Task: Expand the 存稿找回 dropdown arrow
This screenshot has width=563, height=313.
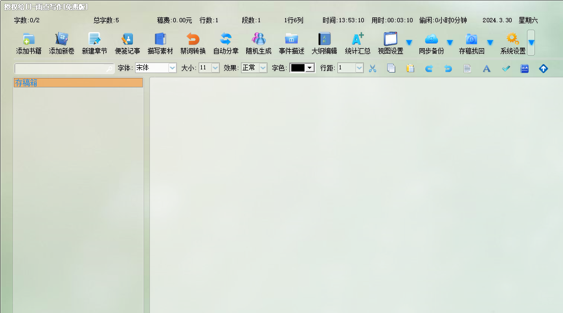Action: coord(490,42)
